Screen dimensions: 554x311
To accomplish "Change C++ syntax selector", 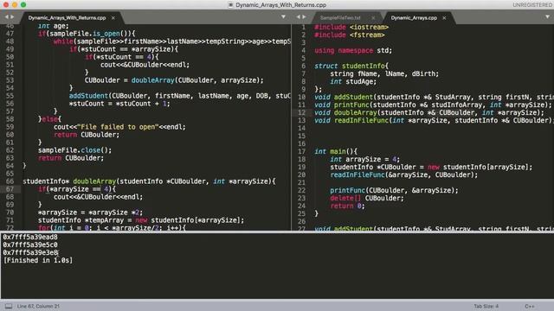I will tap(529, 306).
